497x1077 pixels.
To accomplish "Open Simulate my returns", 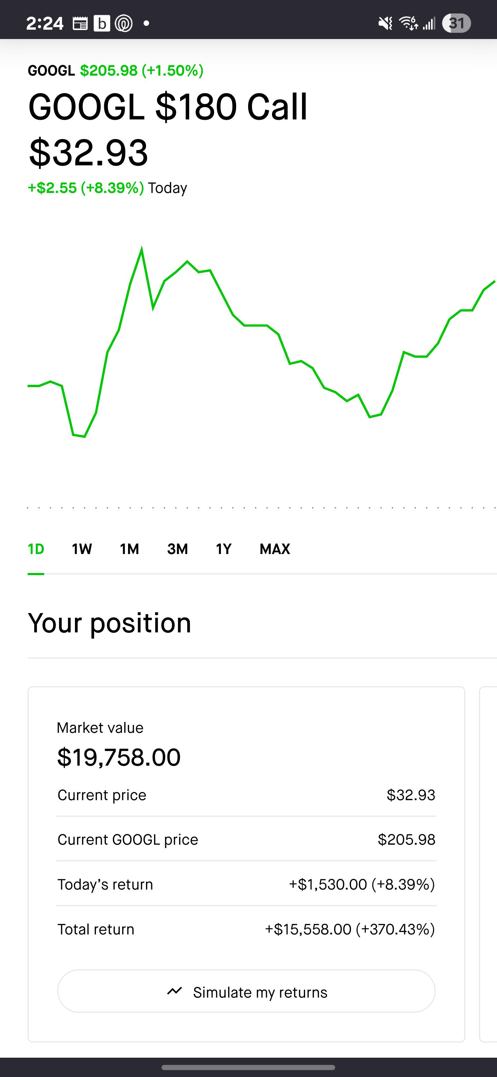I will click(x=246, y=991).
